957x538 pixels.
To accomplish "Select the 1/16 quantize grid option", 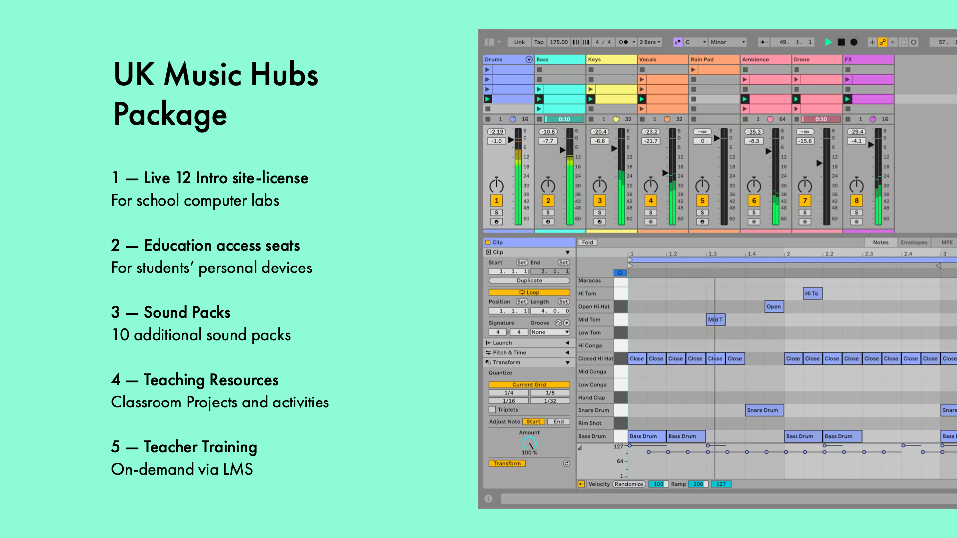I will coord(509,401).
